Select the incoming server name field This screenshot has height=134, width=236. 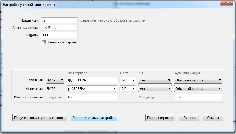click(92, 80)
